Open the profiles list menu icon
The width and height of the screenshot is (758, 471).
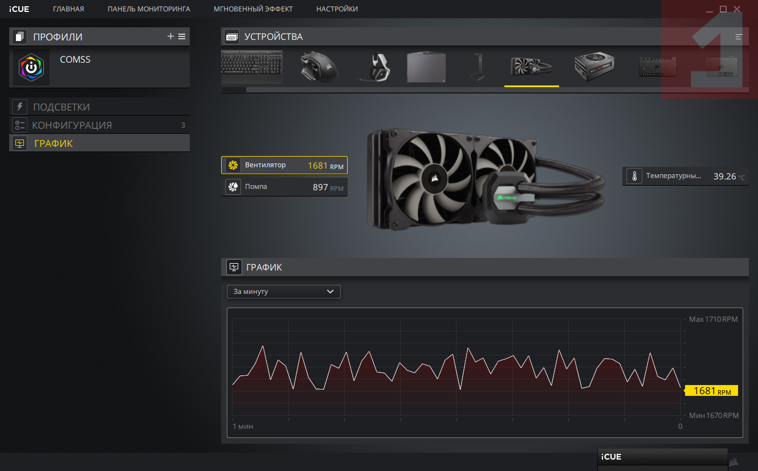coord(182,36)
